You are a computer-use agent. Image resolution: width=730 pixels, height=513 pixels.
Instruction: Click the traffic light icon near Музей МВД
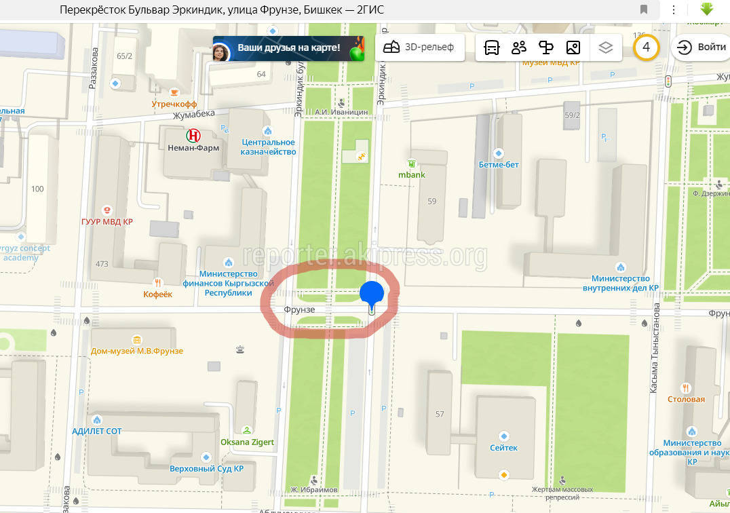tap(668, 81)
